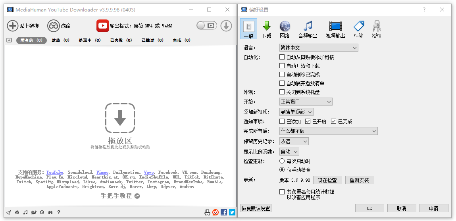The image size is (456, 221).
Task: Expand the 完成所有后 dropdown
Action: click(328, 131)
